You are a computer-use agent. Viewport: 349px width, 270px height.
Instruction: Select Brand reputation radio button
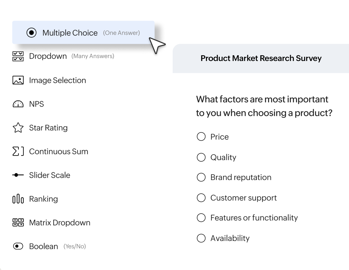click(201, 177)
